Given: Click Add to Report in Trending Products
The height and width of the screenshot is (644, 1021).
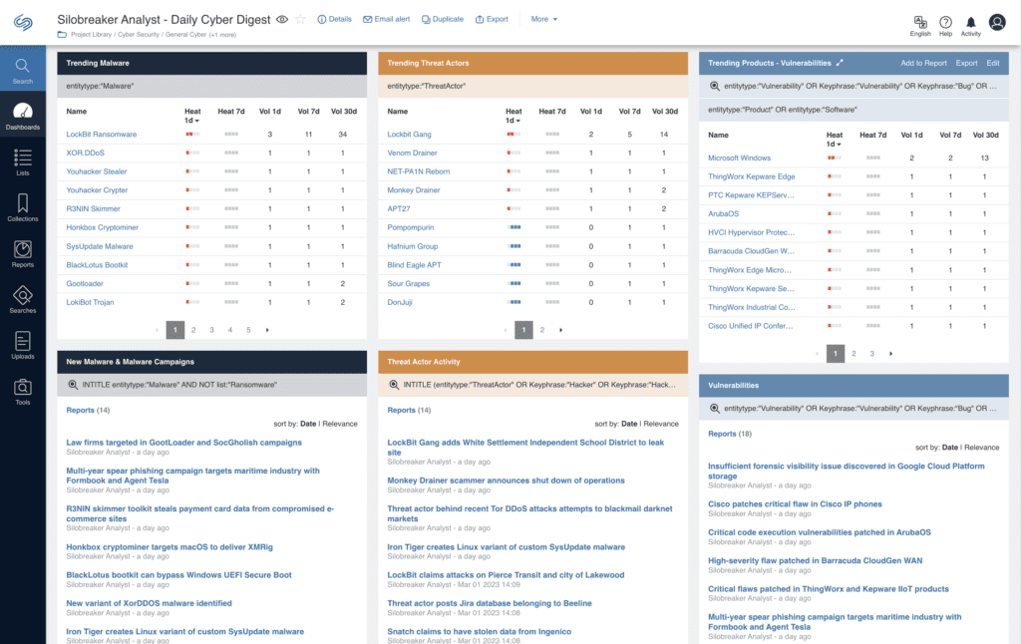Looking at the screenshot, I should click(923, 63).
